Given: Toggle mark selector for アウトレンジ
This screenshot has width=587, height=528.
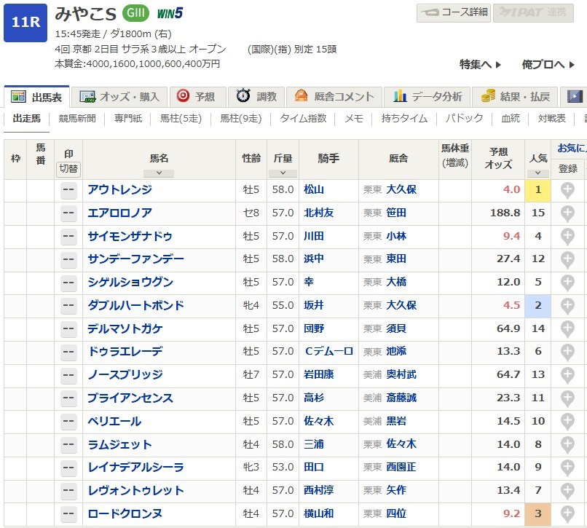Looking at the screenshot, I should click(x=68, y=190).
